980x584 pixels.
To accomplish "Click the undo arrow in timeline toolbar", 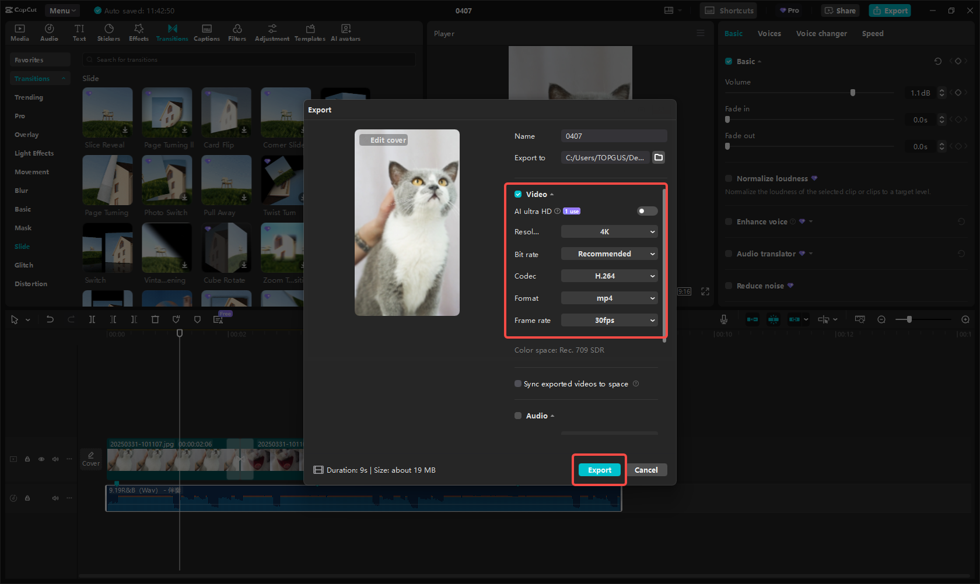I will pyautogui.click(x=50, y=319).
